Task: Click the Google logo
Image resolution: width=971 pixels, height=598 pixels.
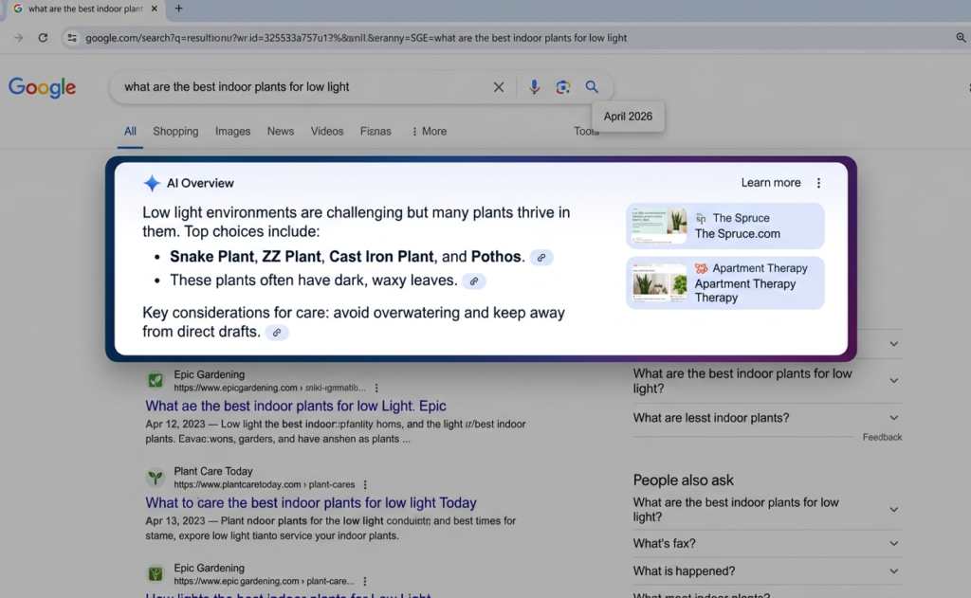Action: 42,87
